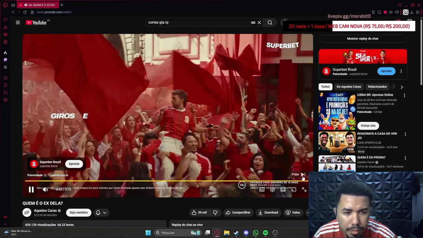Open File Explorer from the taskbar
Image resolution: width=423 pixels, height=238 pixels.
pos(226,233)
